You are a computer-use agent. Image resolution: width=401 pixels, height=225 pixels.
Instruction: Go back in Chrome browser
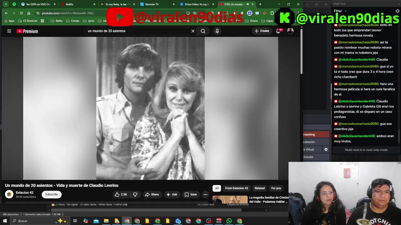(6, 13)
